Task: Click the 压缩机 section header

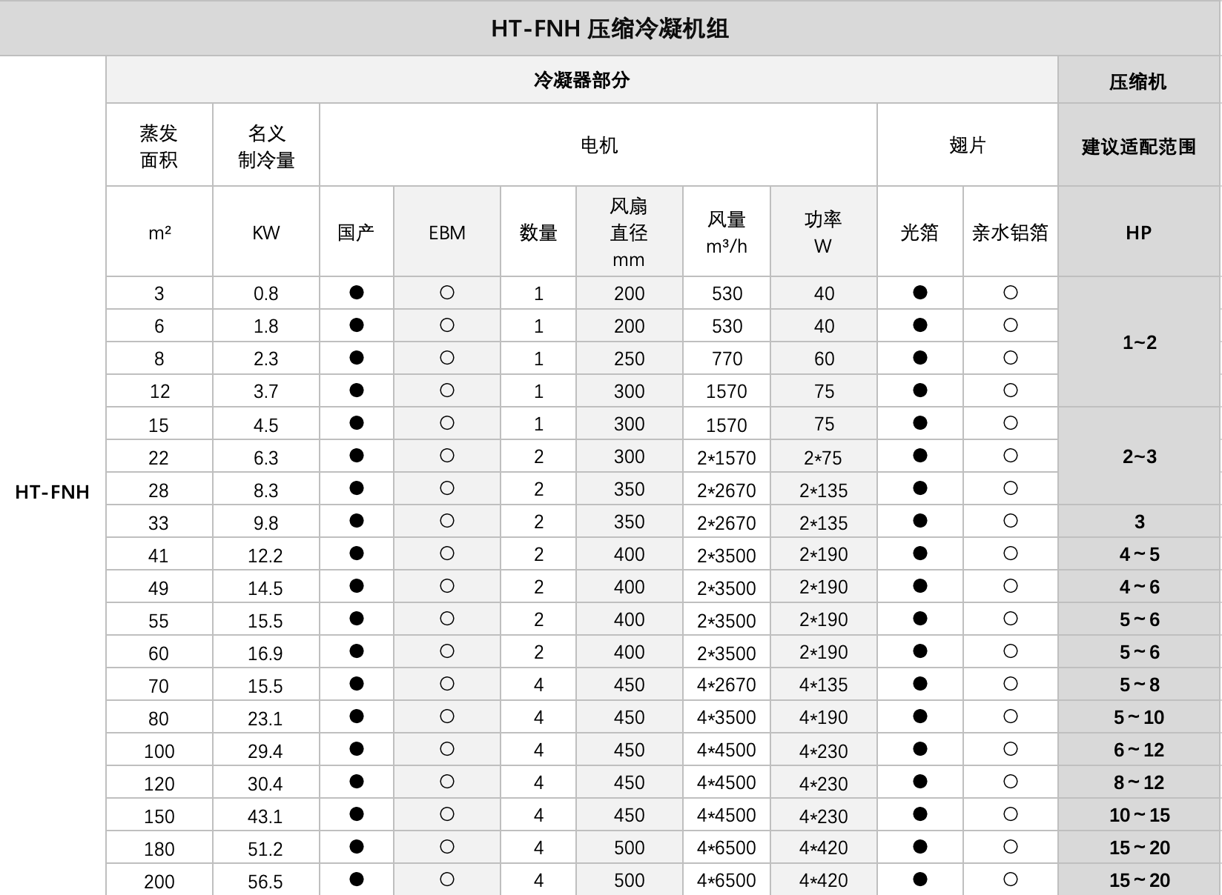Action: tap(1138, 81)
